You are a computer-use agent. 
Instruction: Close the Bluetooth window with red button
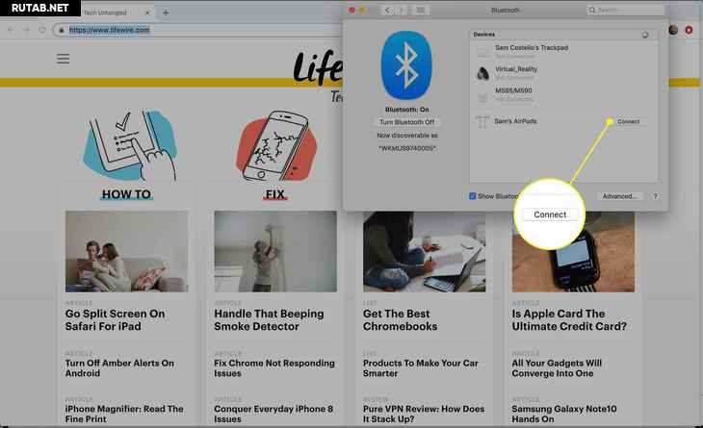351,10
